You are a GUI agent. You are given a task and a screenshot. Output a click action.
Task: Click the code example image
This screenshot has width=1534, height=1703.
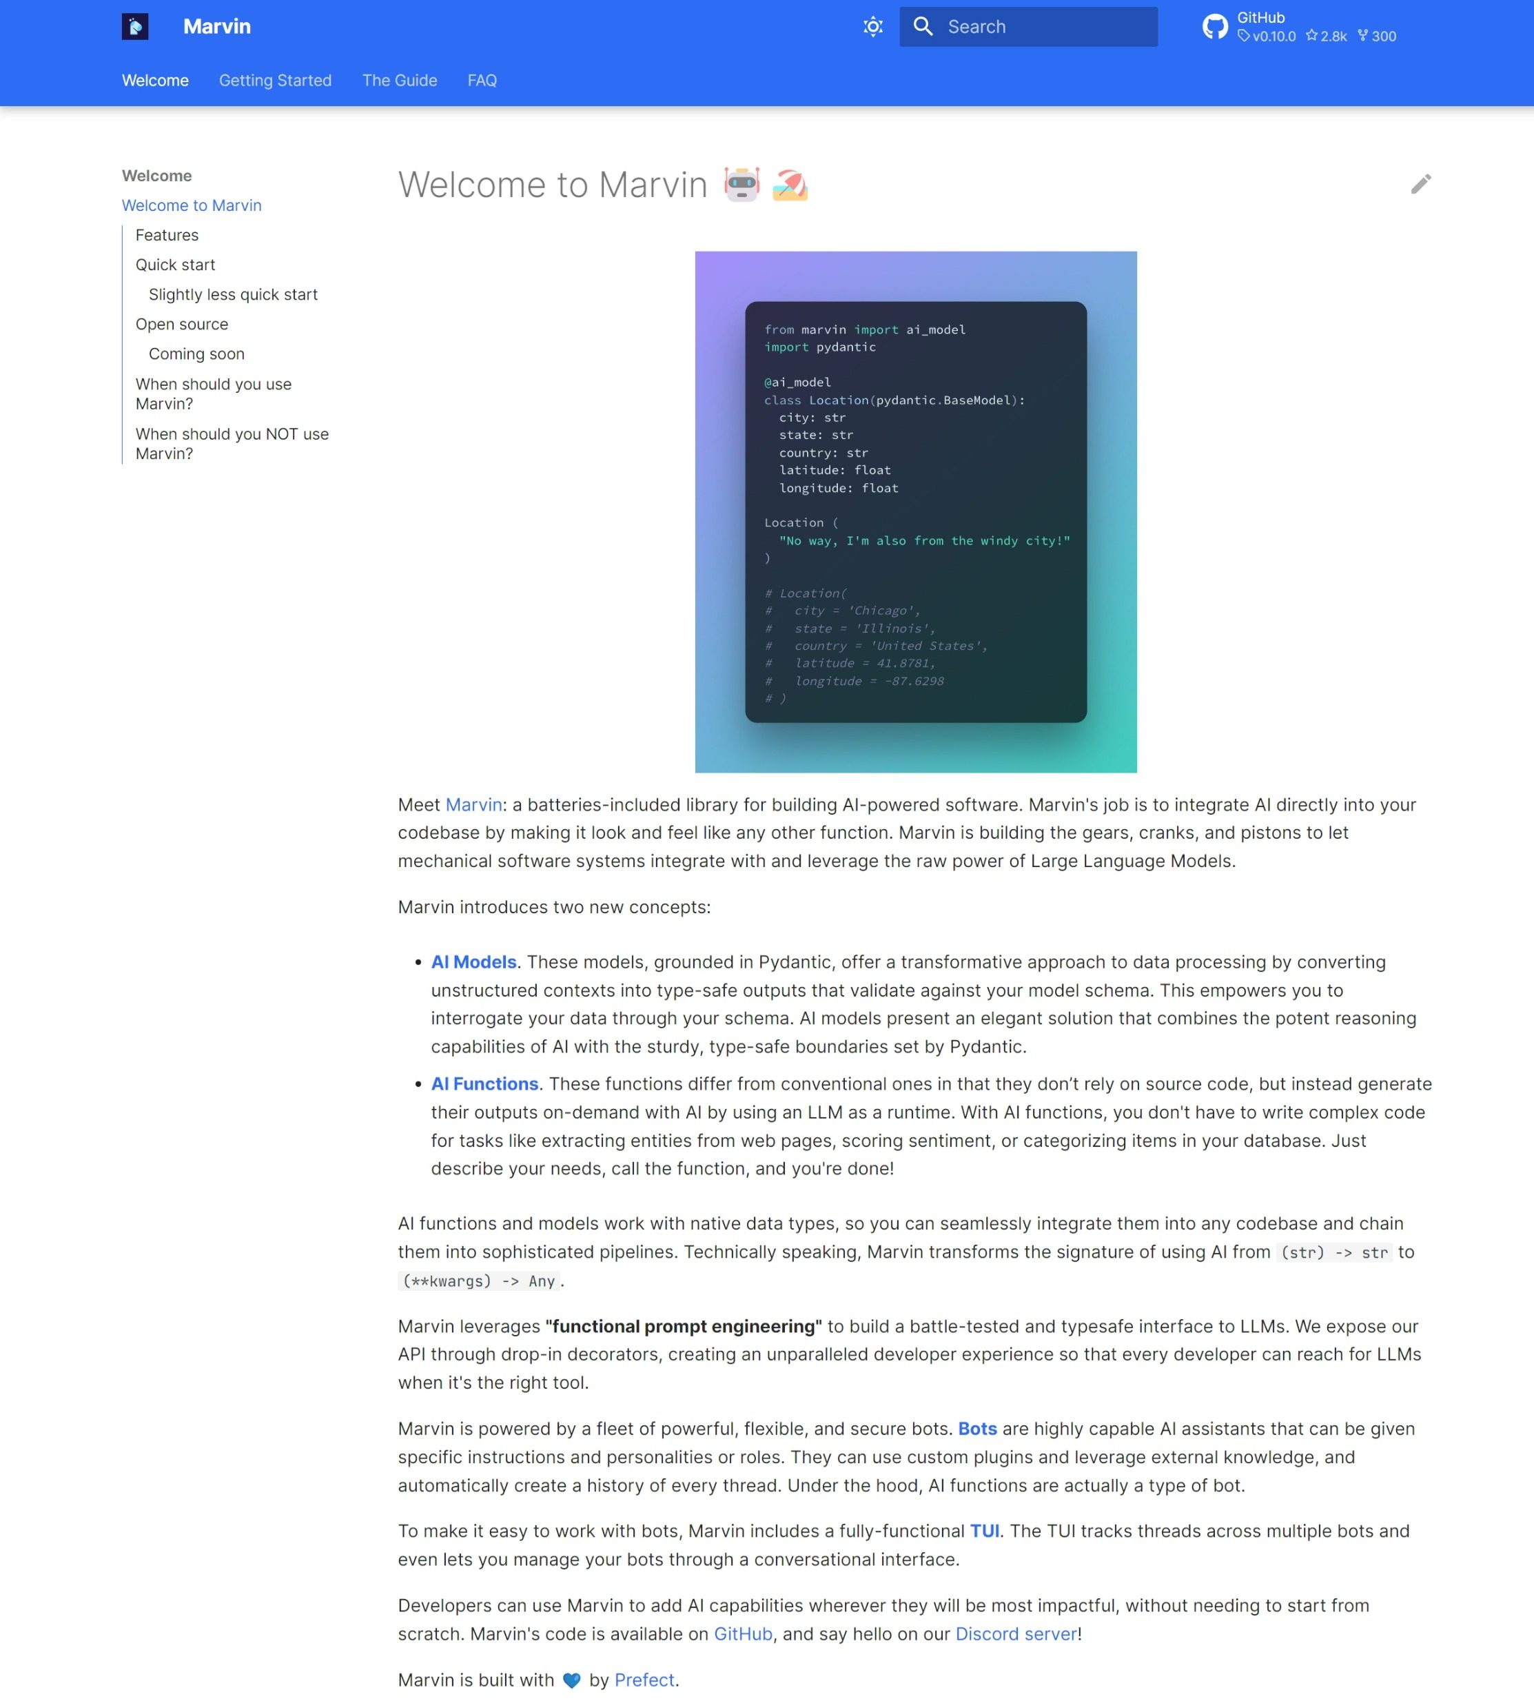915,512
